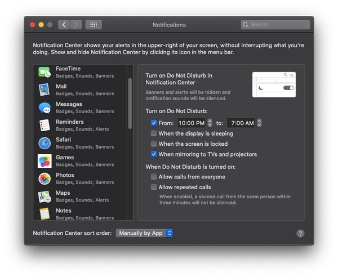
Task: Enable When the display is sleeping
Action: 154,133
